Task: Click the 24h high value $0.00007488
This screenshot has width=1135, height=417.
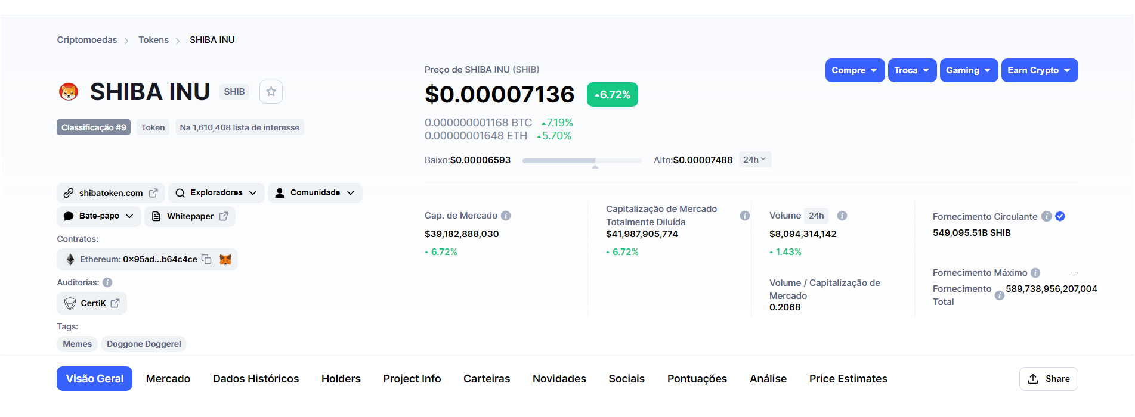Action: coord(703,160)
